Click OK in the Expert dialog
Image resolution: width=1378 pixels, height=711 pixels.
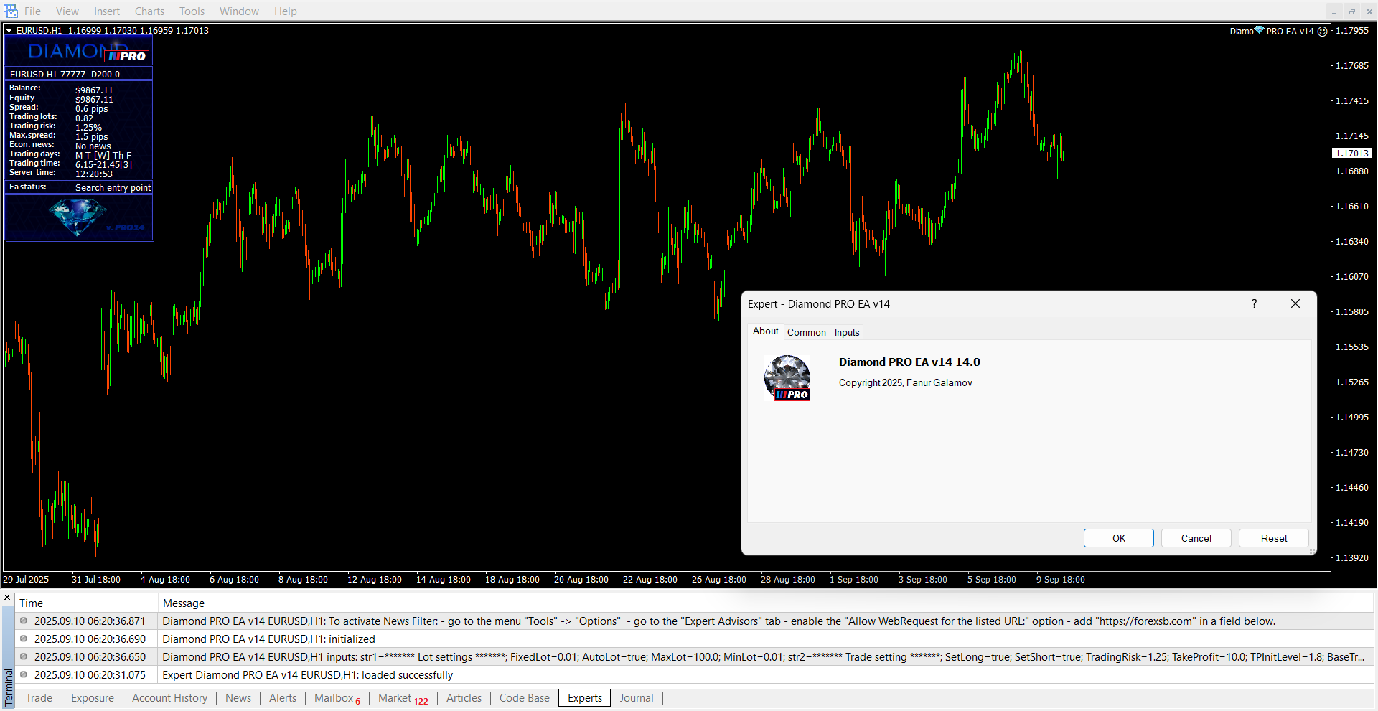pos(1118,538)
